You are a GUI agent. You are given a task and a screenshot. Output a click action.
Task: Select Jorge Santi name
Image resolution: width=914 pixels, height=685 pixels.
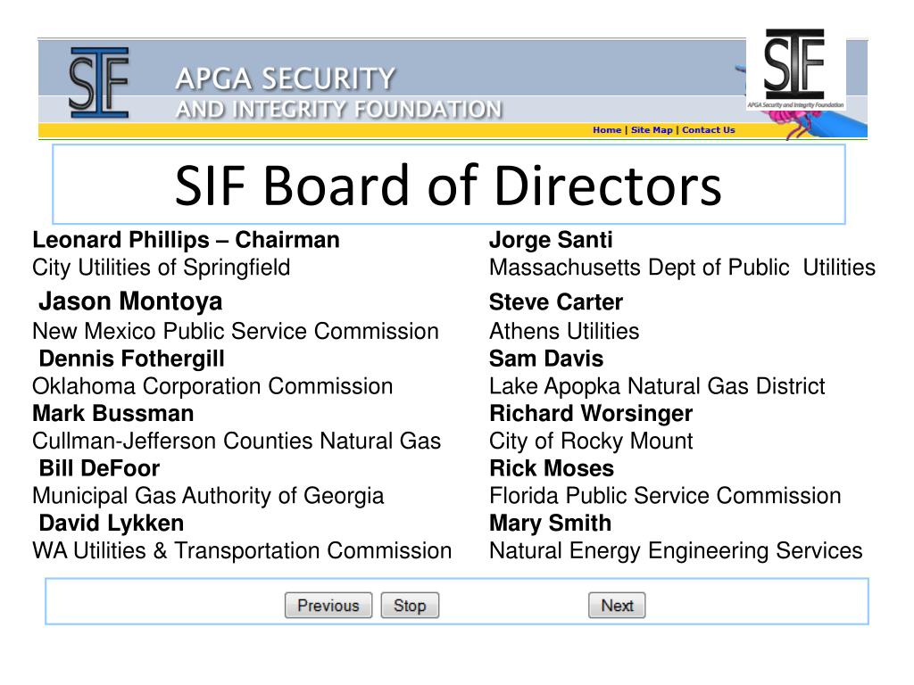pos(551,240)
